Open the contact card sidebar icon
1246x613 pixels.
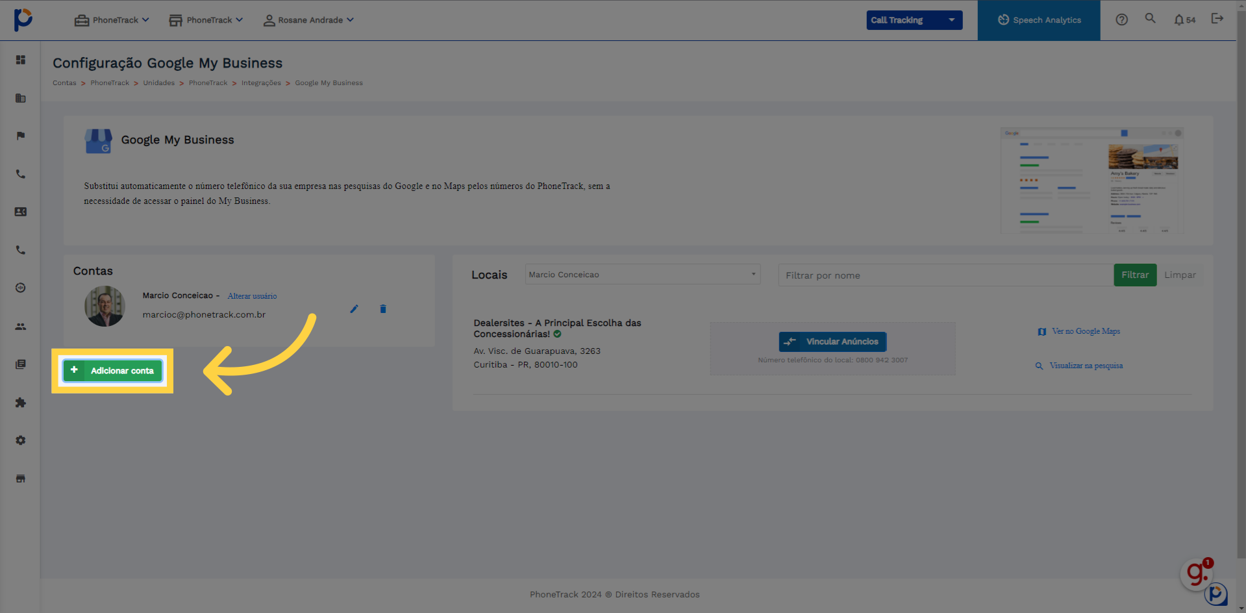tap(21, 212)
